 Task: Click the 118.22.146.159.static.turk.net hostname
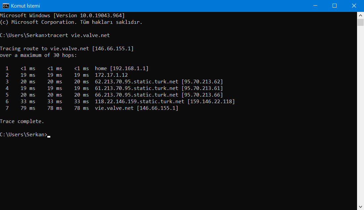click(x=140, y=102)
